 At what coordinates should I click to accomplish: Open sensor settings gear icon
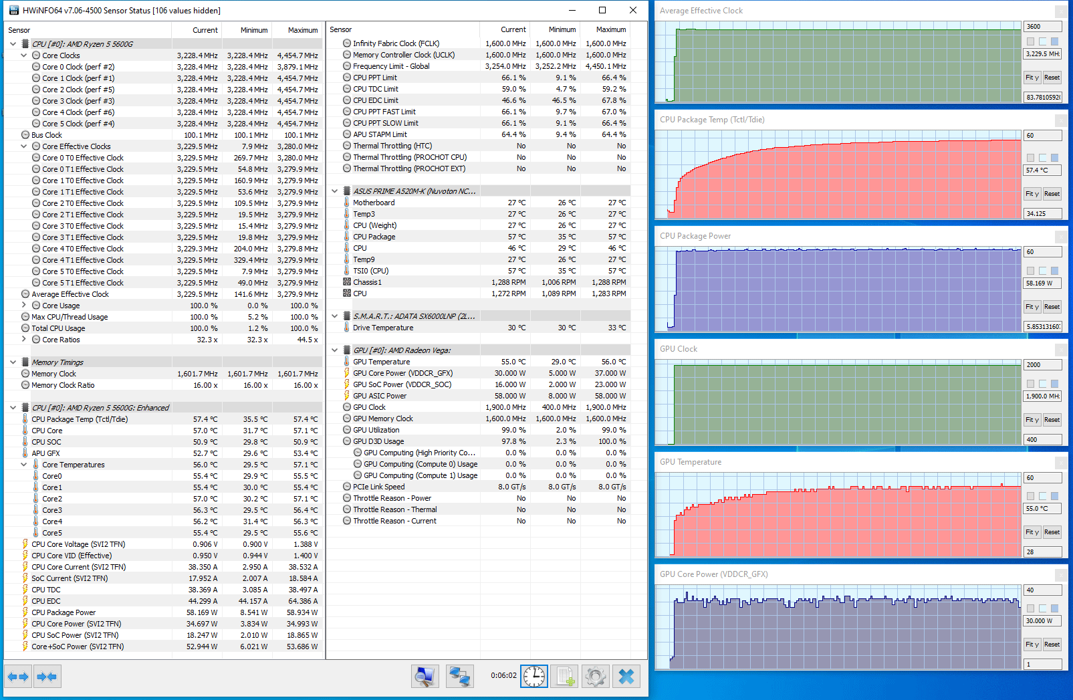pyautogui.click(x=596, y=677)
